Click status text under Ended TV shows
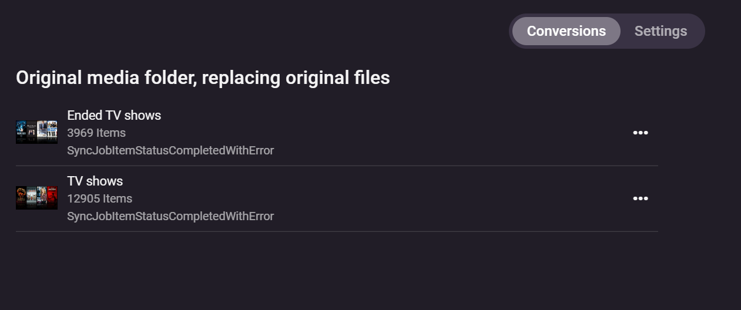Image resolution: width=741 pixels, height=310 pixels. coord(170,150)
